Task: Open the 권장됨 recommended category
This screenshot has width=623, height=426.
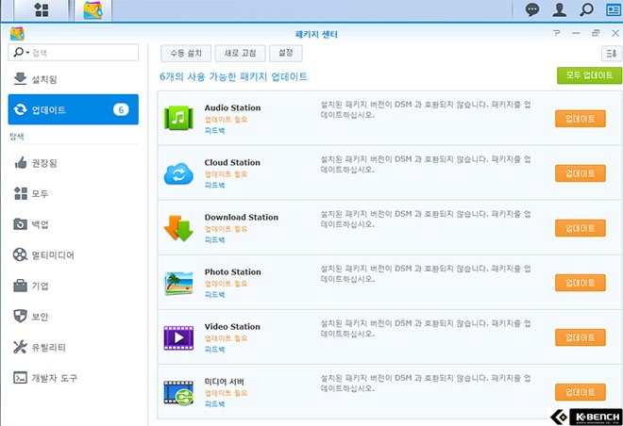Action: 73,163
